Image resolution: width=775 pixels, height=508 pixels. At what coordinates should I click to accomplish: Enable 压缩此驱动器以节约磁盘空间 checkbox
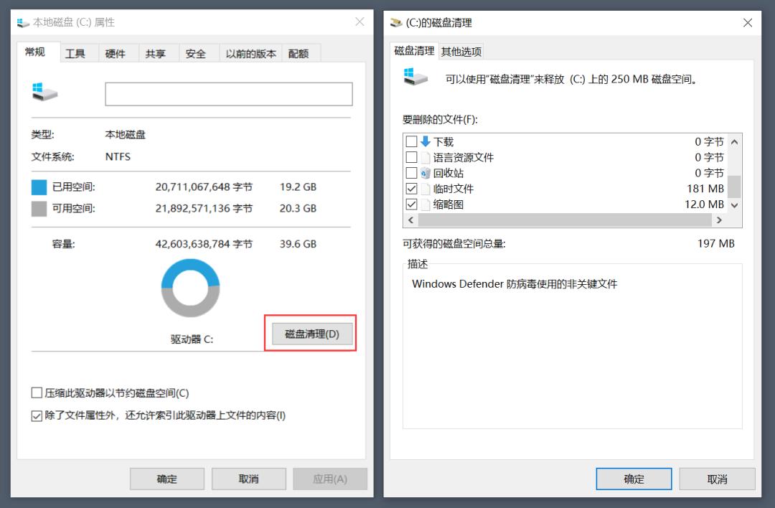[35, 392]
